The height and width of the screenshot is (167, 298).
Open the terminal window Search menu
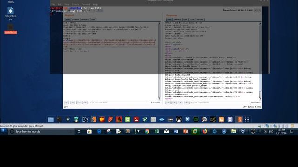[75, 4]
